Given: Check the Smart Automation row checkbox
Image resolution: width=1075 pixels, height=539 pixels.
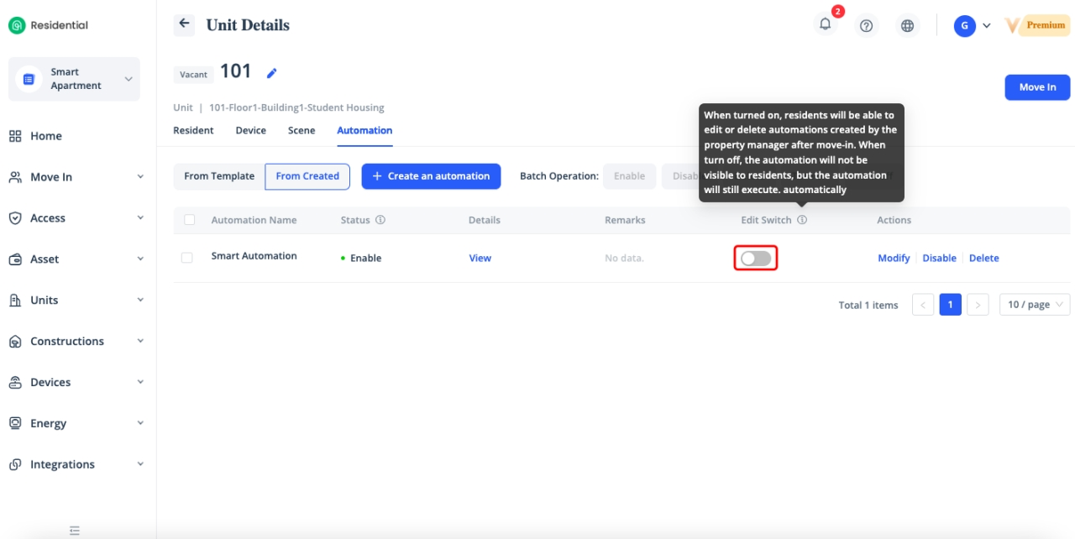Looking at the screenshot, I should pyautogui.click(x=187, y=258).
